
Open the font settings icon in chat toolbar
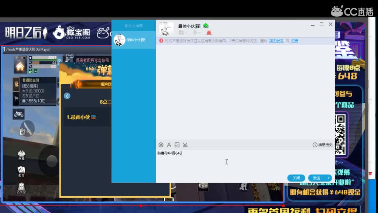[x=169, y=145]
